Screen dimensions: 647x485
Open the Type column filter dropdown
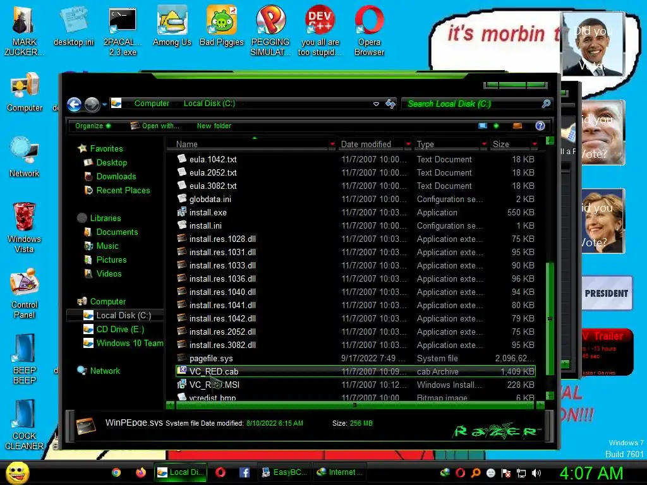(484, 145)
